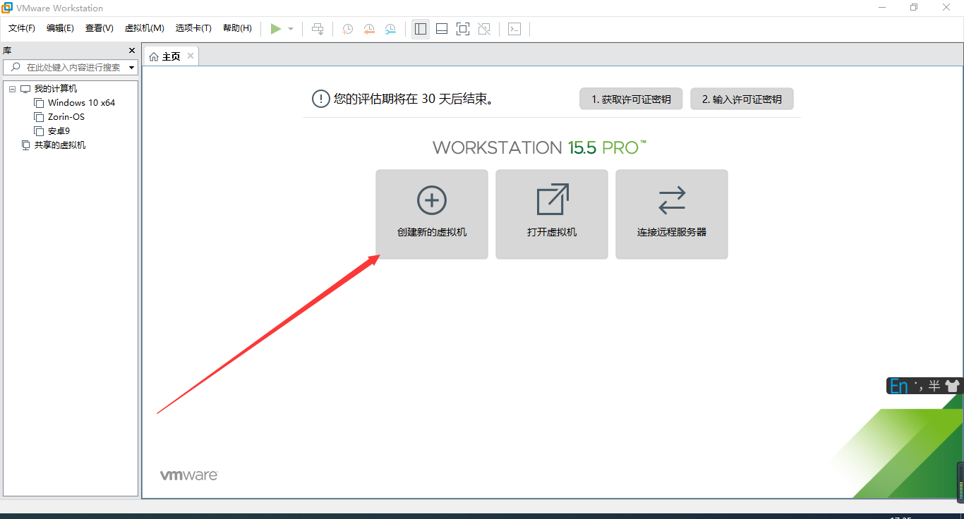Click the VMware Workstation title bar icon
Image resolution: width=964 pixels, height=519 pixels.
[x=6, y=8]
